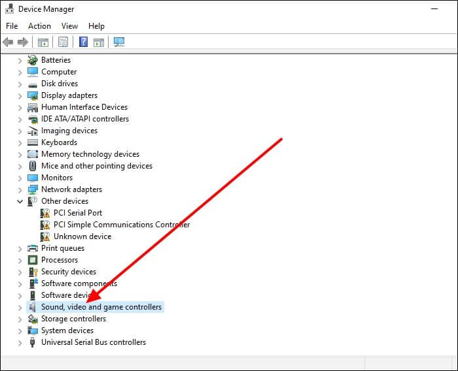This screenshot has height=371, width=458.
Task: Click the Imaging devices icon
Action: 33,131
